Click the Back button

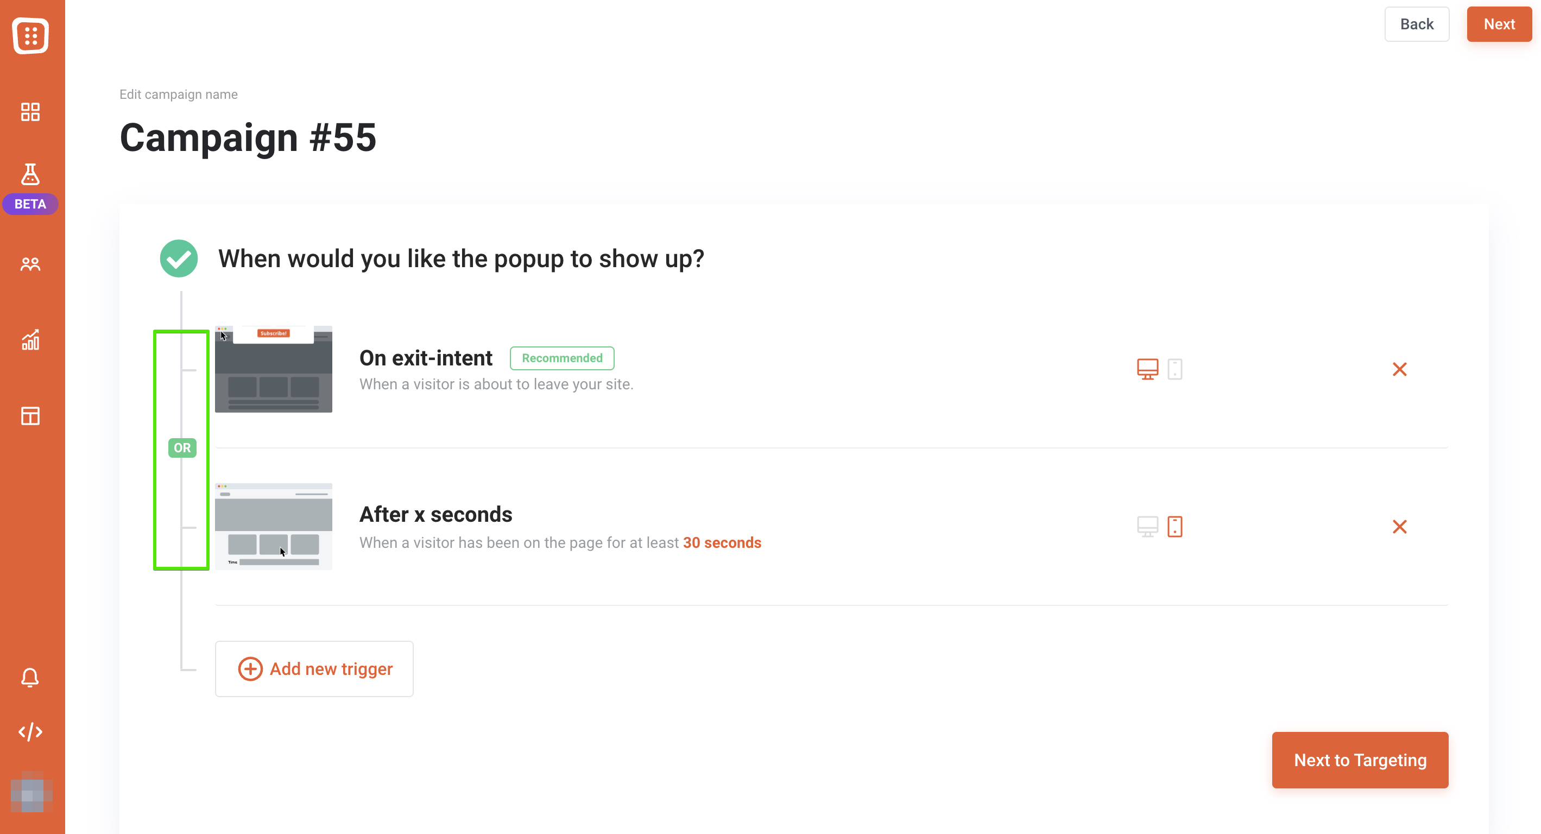1417,24
